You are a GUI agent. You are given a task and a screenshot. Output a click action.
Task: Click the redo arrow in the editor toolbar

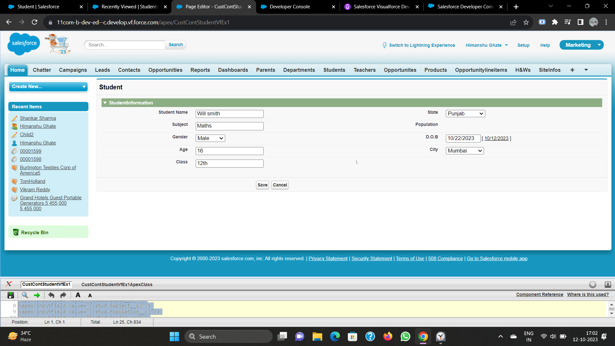tap(63, 295)
